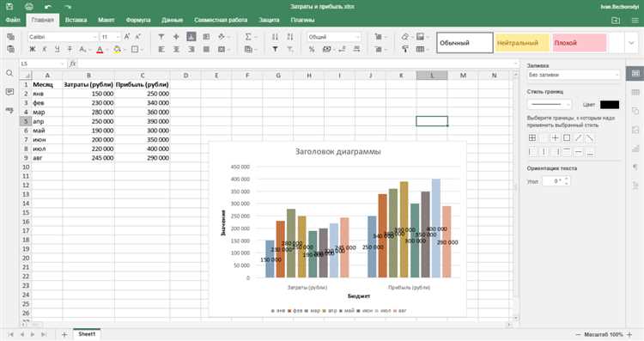Apply percent style format
Image resolution: width=644 pixels, height=341 pixels.
[312, 49]
